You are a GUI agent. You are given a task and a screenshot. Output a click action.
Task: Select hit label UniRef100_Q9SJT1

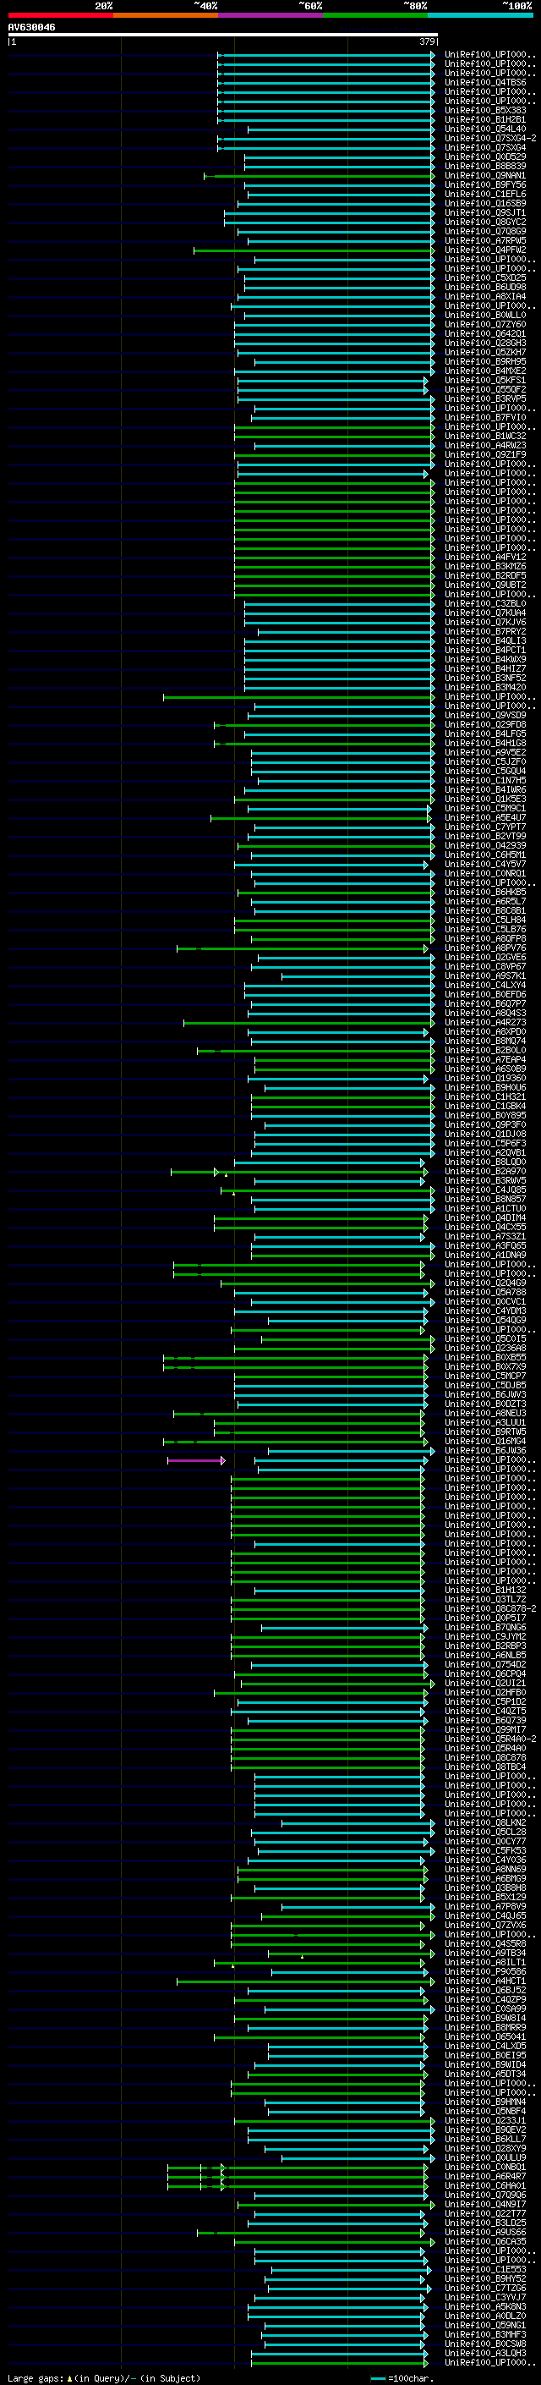[x=485, y=213]
